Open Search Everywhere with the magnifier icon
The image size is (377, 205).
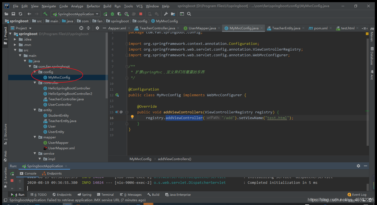[189, 14]
